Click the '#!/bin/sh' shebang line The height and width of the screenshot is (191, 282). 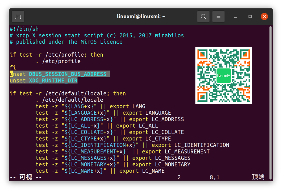tap(24, 29)
